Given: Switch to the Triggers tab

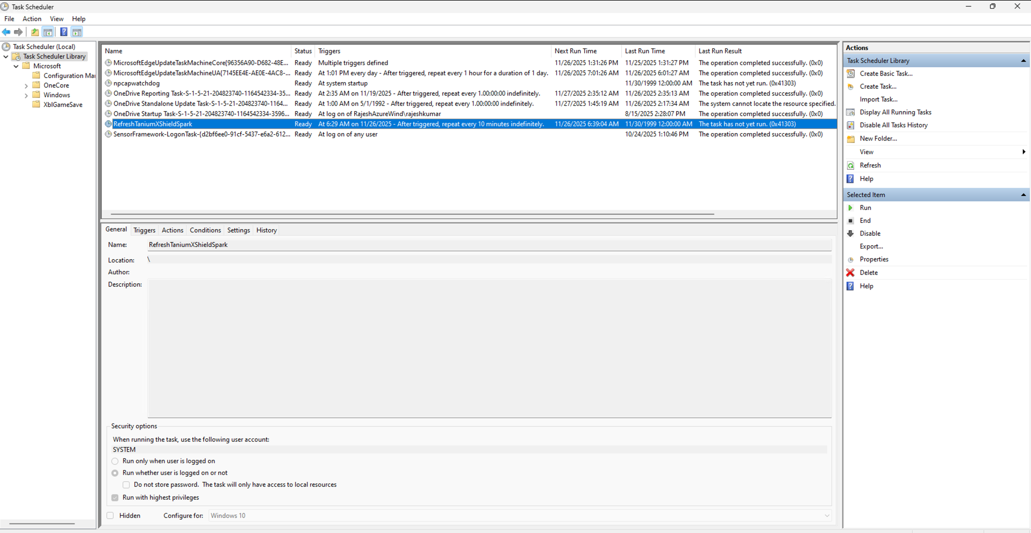Looking at the screenshot, I should (x=144, y=230).
